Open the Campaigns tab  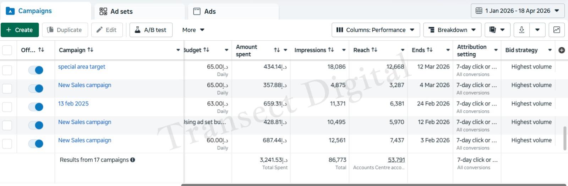click(x=45, y=11)
